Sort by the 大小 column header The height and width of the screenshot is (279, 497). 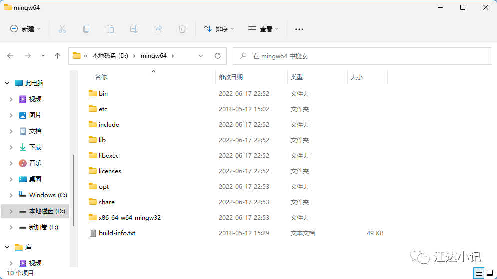click(x=357, y=77)
